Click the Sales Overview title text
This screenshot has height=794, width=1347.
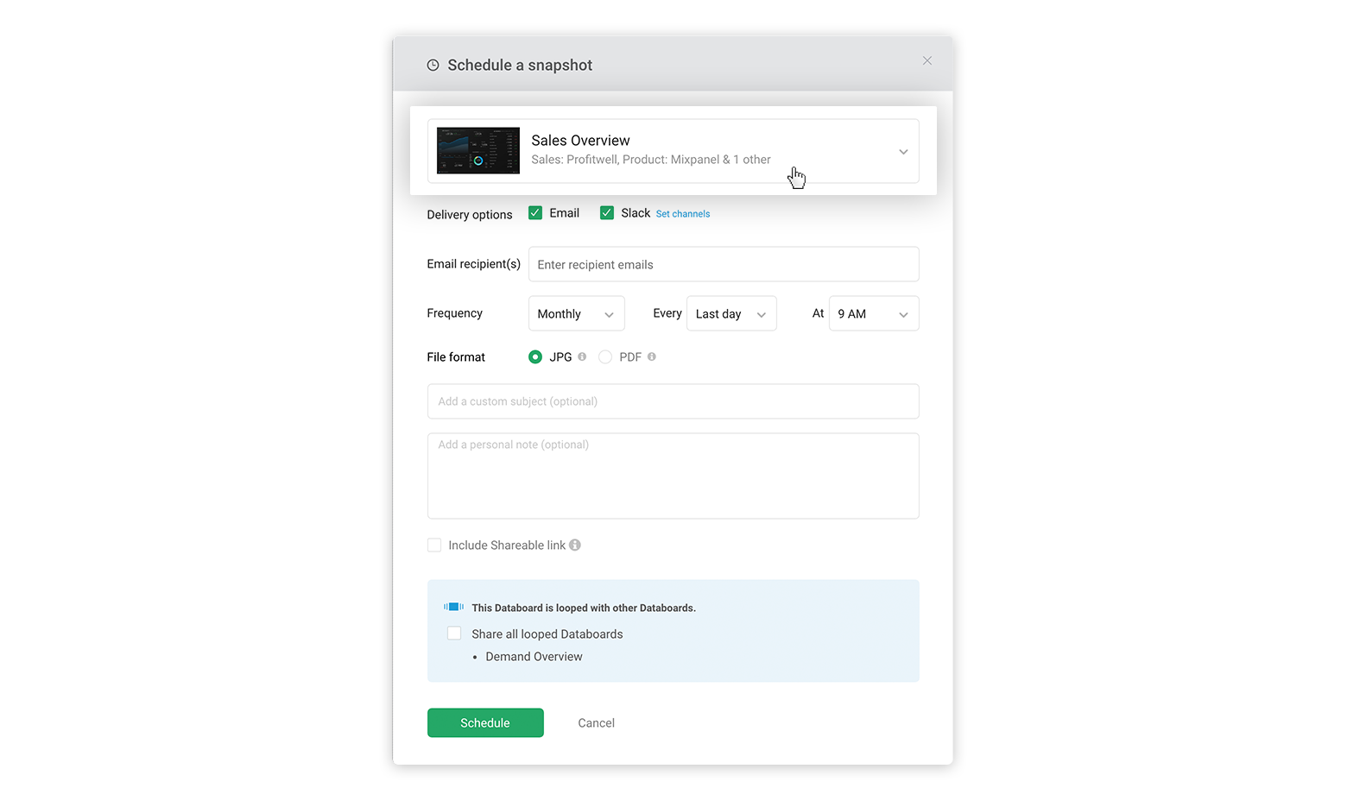(580, 141)
